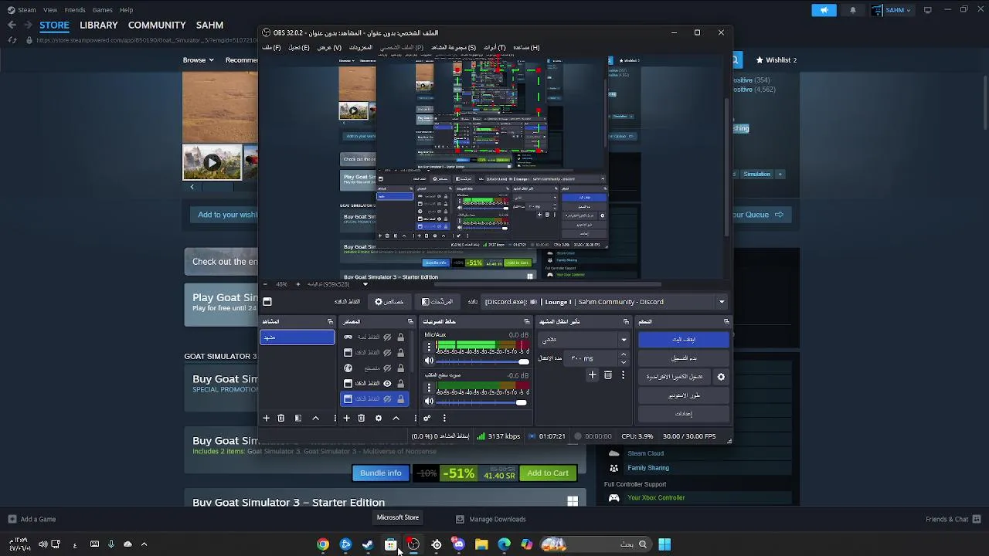Remove selected scene with Scenes trash icon
Screen dimensions: 989x556
coord(281,418)
